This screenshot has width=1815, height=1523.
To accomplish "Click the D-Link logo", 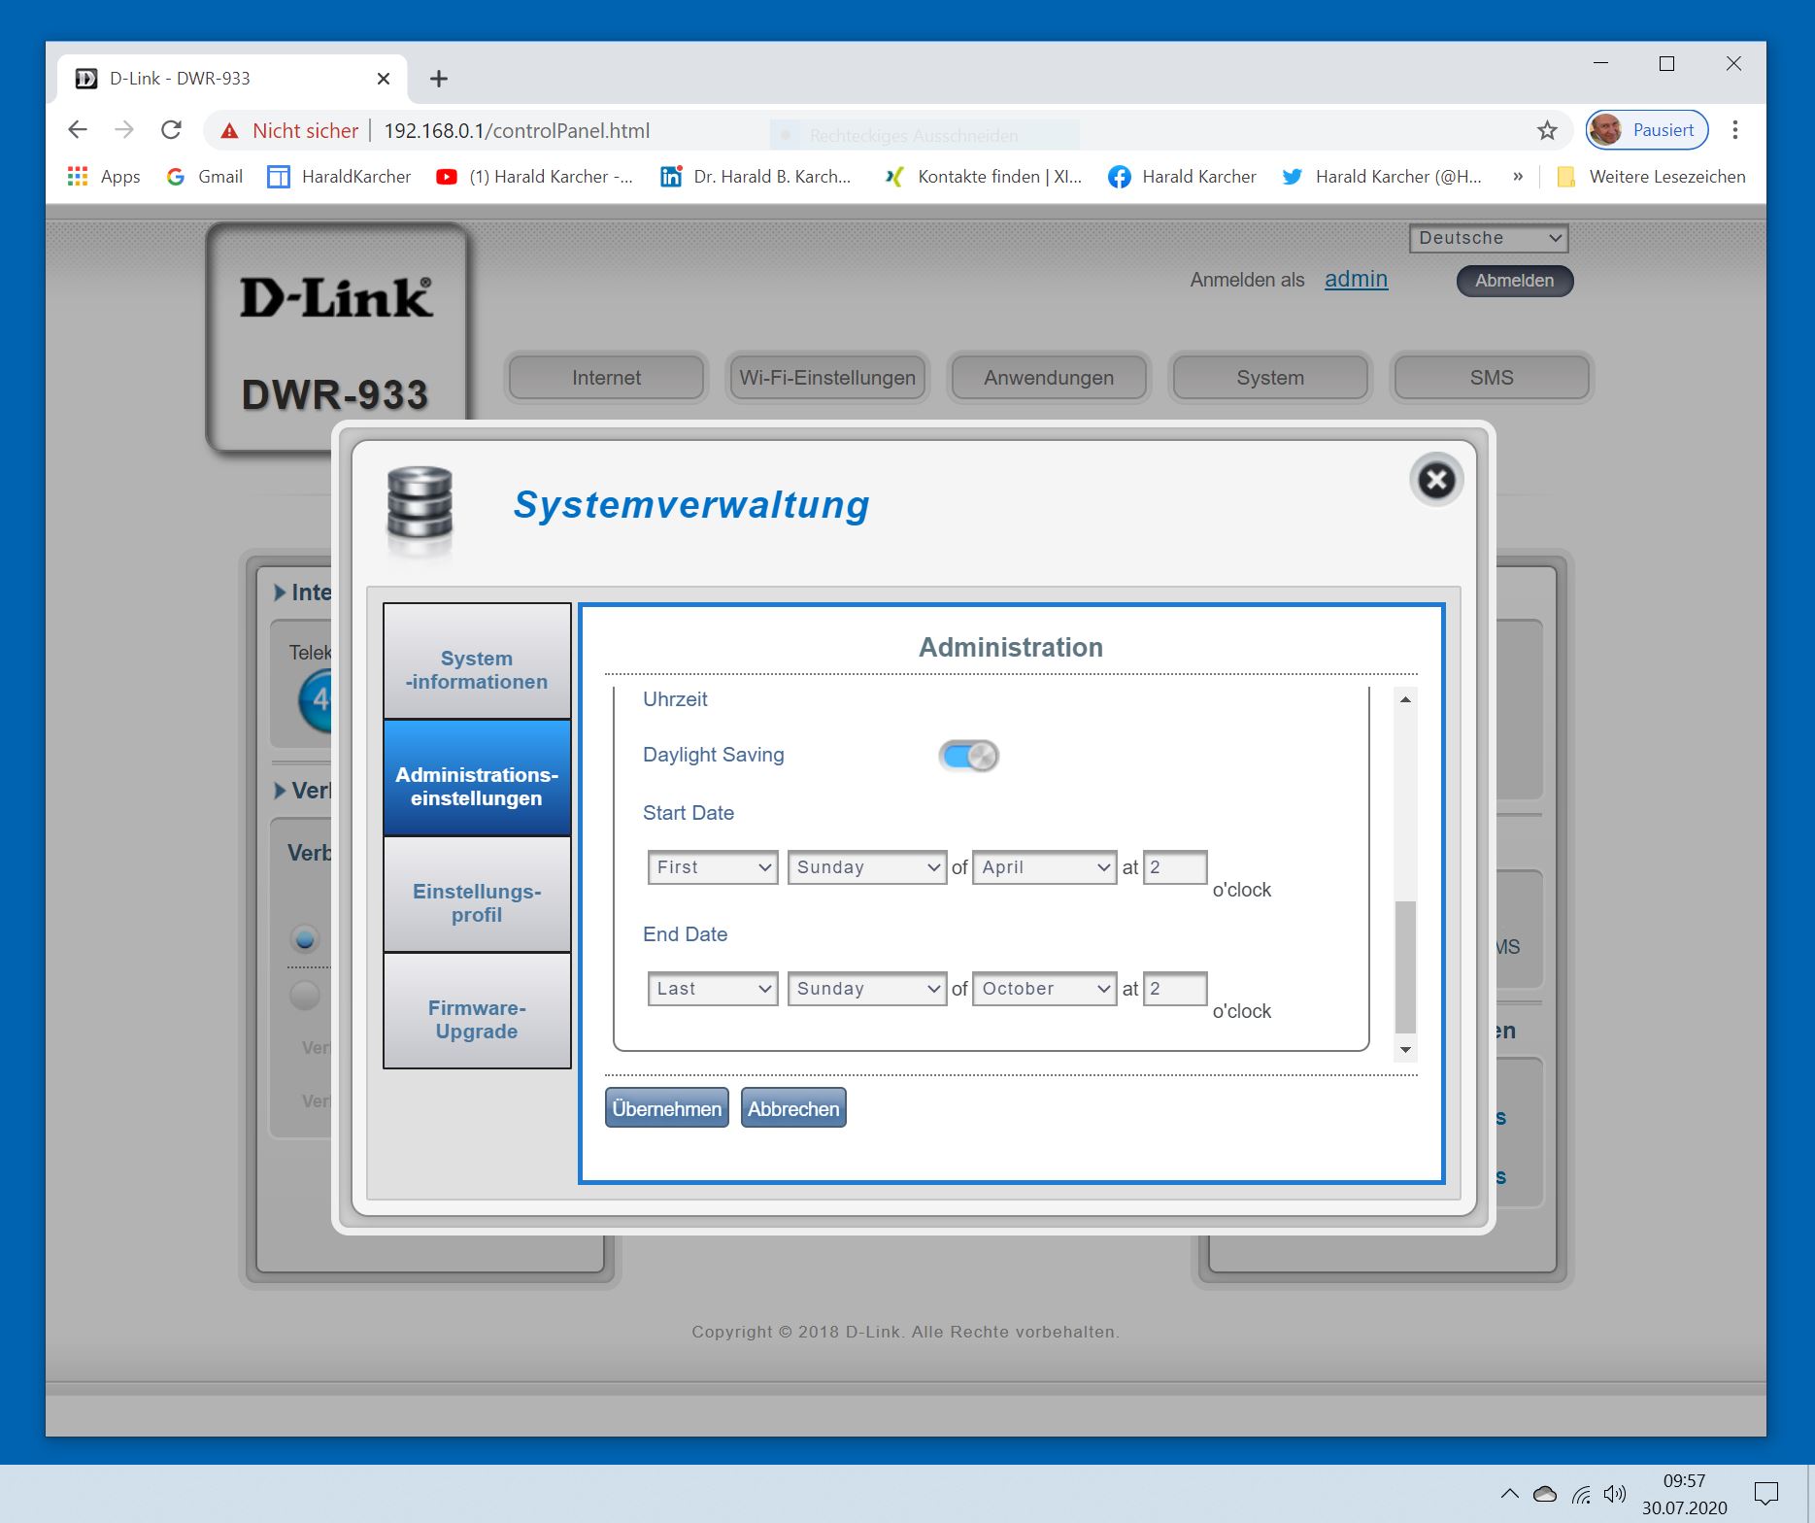I will (336, 298).
